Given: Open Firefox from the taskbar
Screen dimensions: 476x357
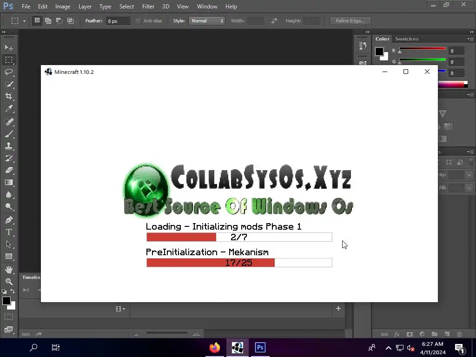Looking at the screenshot, I should click(x=215, y=348).
